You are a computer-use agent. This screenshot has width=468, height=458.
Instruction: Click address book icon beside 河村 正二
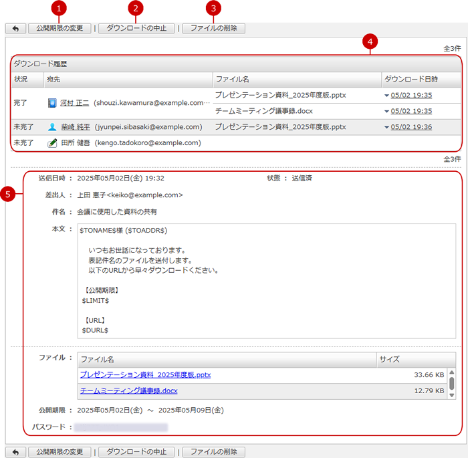(52, 103)
